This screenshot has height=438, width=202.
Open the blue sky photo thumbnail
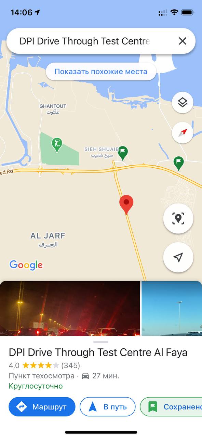pyautogui.click(x=172, y=309)
